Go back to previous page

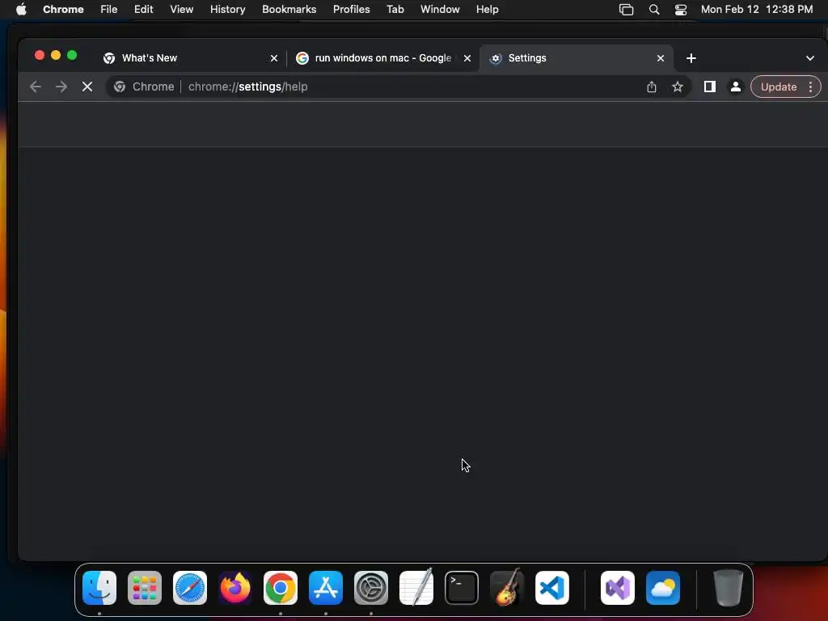click(x=36, y=87)
